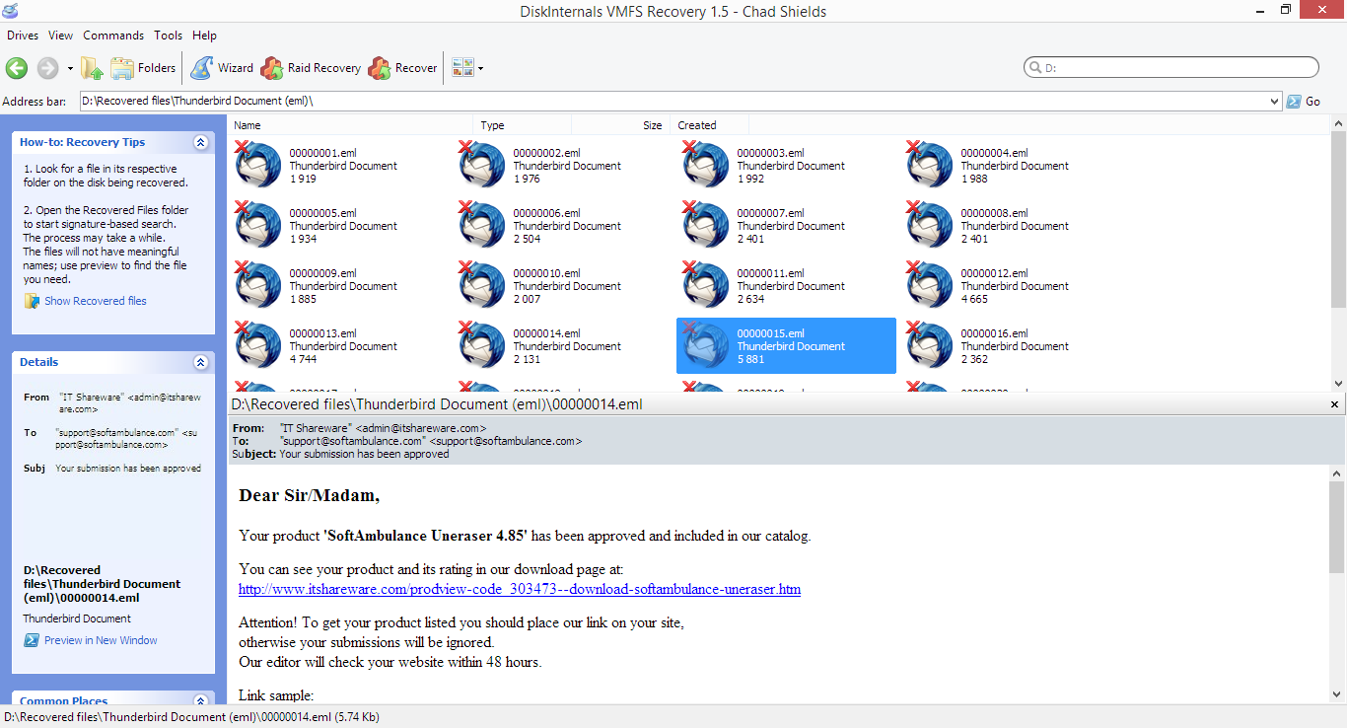
Task: Click the status bar text '(5.74 Kb)'
Action: tap(357, 717)
